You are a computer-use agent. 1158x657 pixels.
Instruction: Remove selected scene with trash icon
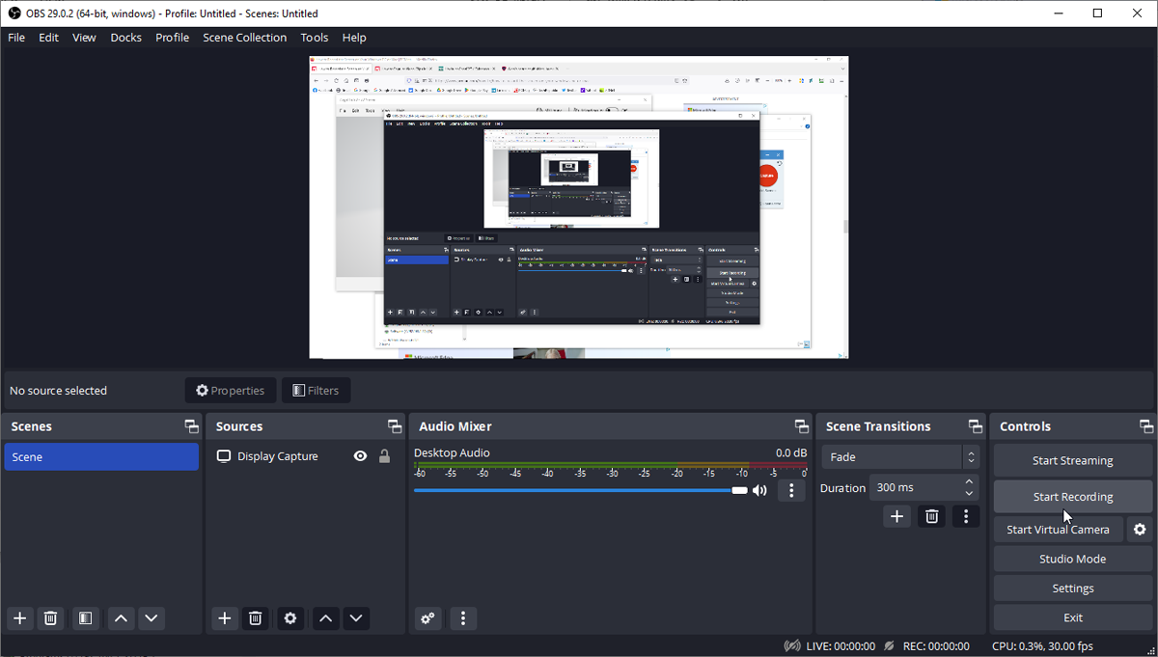click(x=52, y=618)
